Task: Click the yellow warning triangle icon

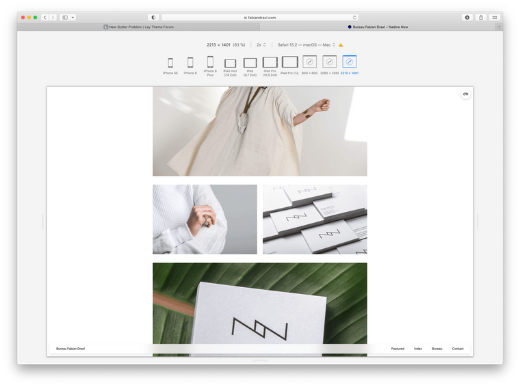Action: click(x=341, y=44)
